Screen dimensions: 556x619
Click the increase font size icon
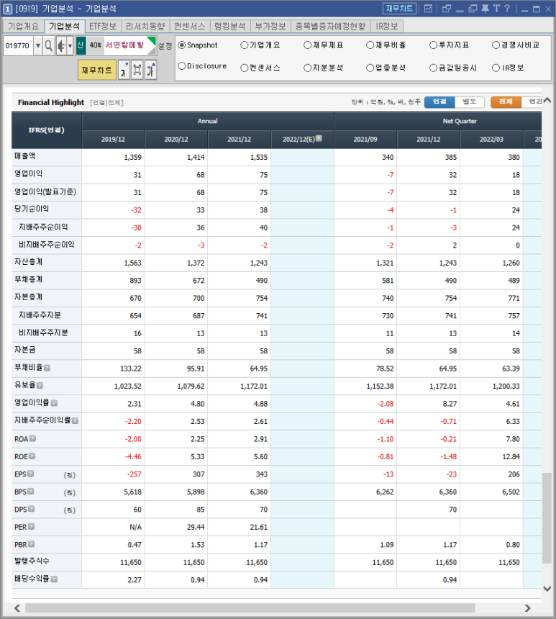[151, 70]
